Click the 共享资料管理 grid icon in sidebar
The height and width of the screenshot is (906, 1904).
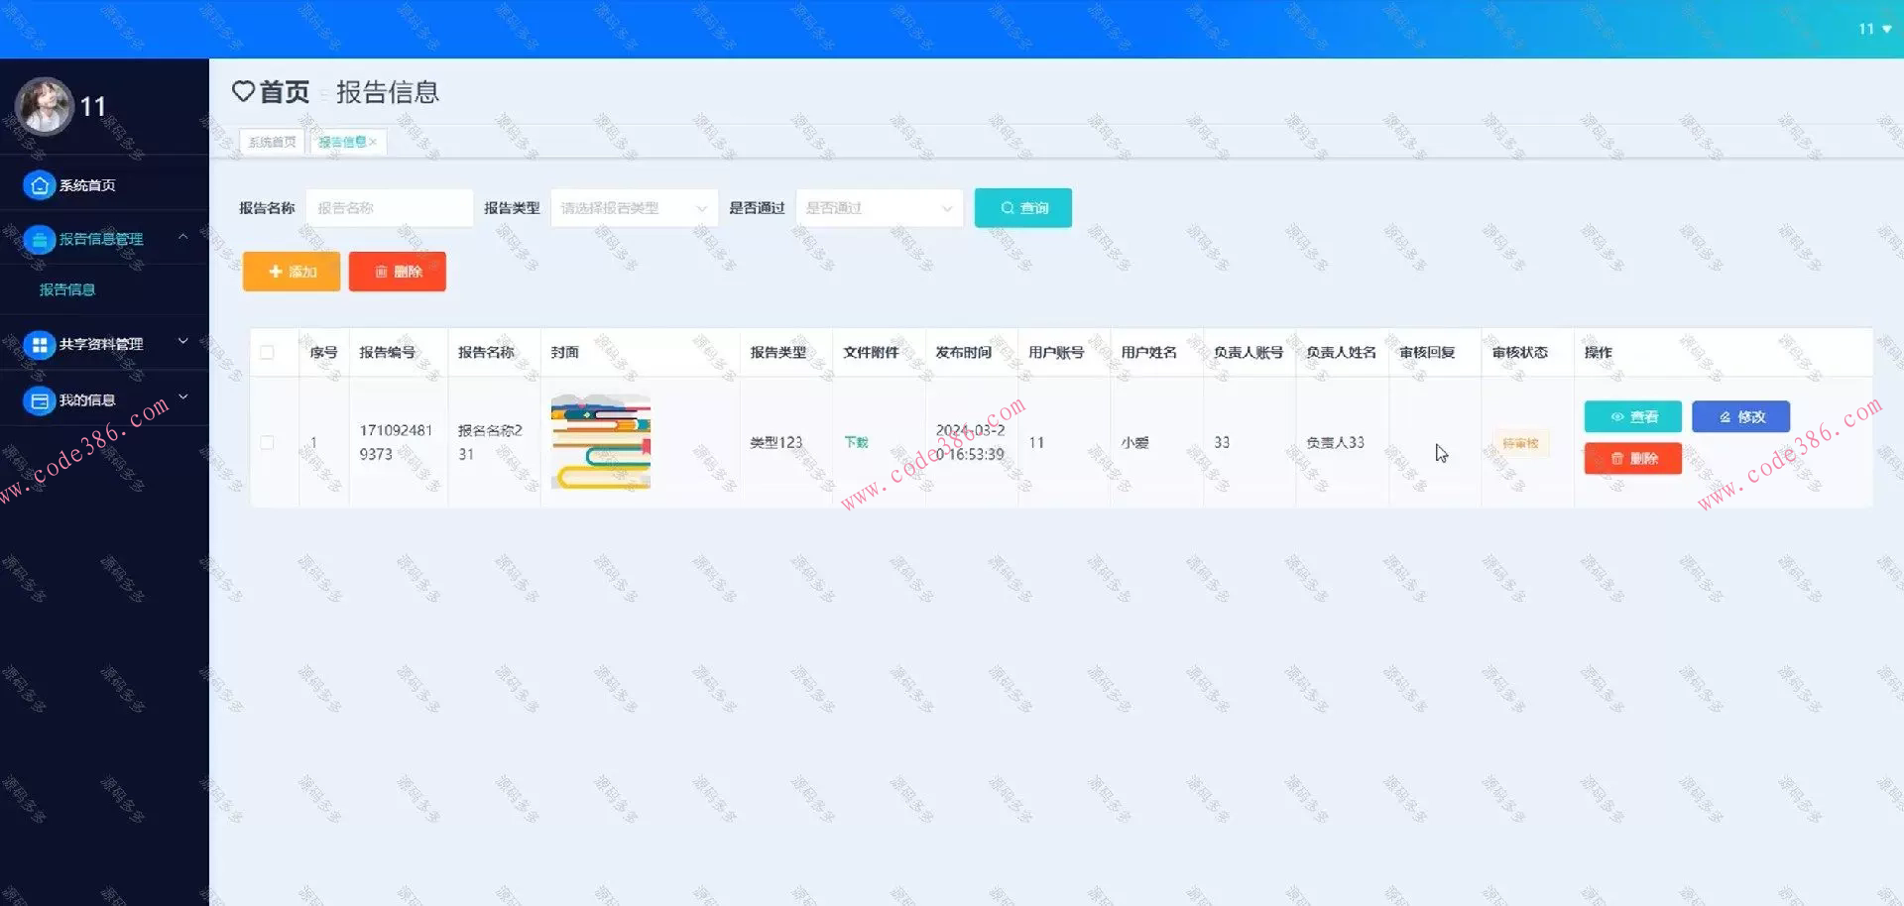[x=39, y=343]
